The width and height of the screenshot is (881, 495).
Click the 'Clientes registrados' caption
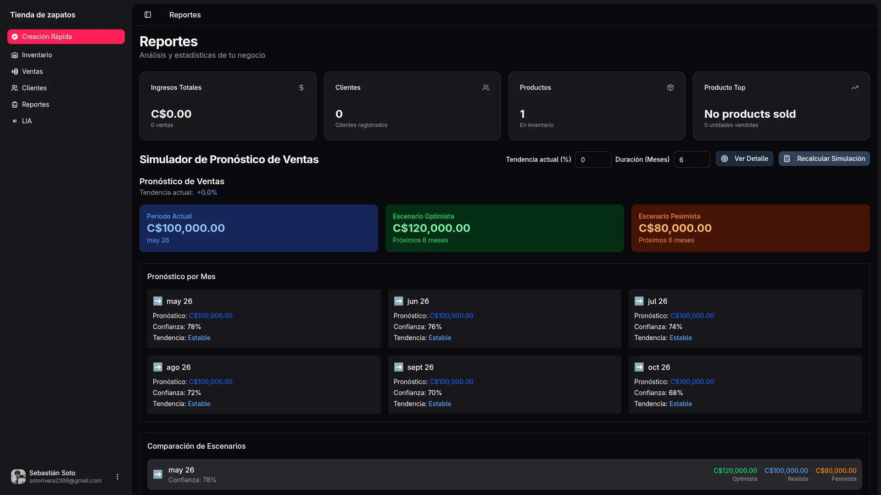tap(361, 125)
